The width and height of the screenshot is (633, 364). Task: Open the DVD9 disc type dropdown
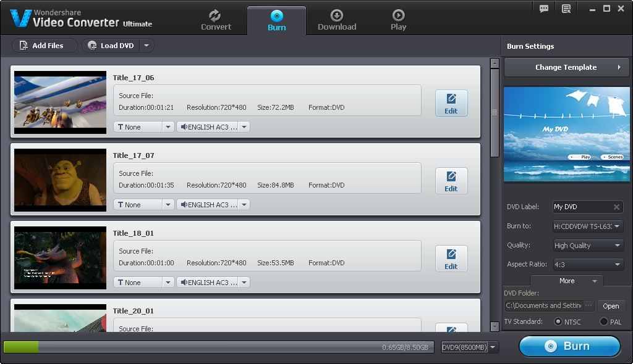pos(469,347)
